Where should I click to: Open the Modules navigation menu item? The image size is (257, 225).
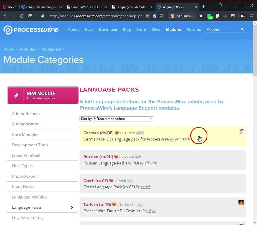174,29
